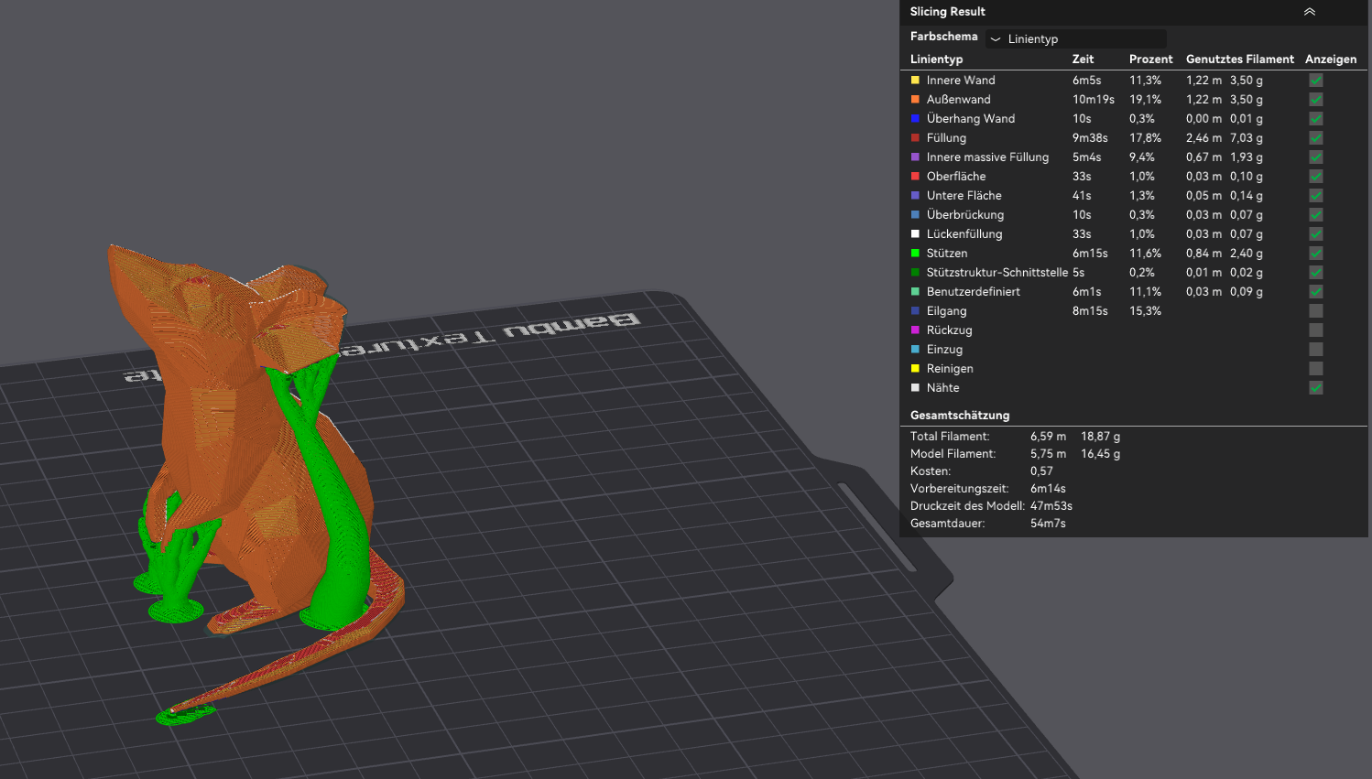Viewport: 1372px width, 779px height.
Task: Enable Einzug display checkbox
Action: click(x=1316, y=350)
